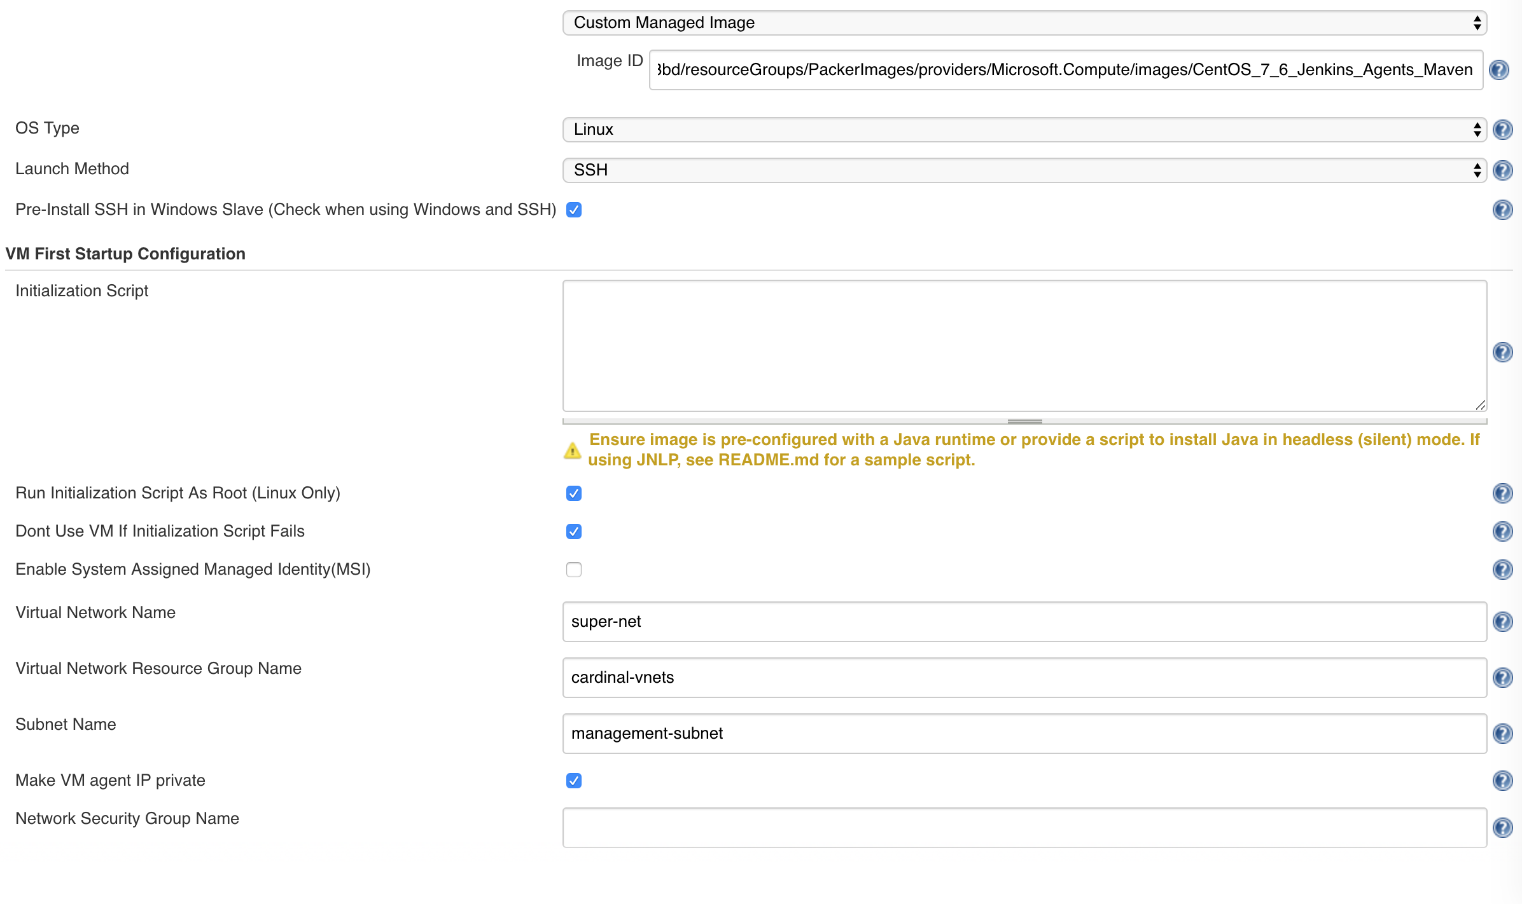Click the Make VM agent IP private label
The width and height of the screenshot is (1522, 904).
pyautogui.click(x=110, y=781)
